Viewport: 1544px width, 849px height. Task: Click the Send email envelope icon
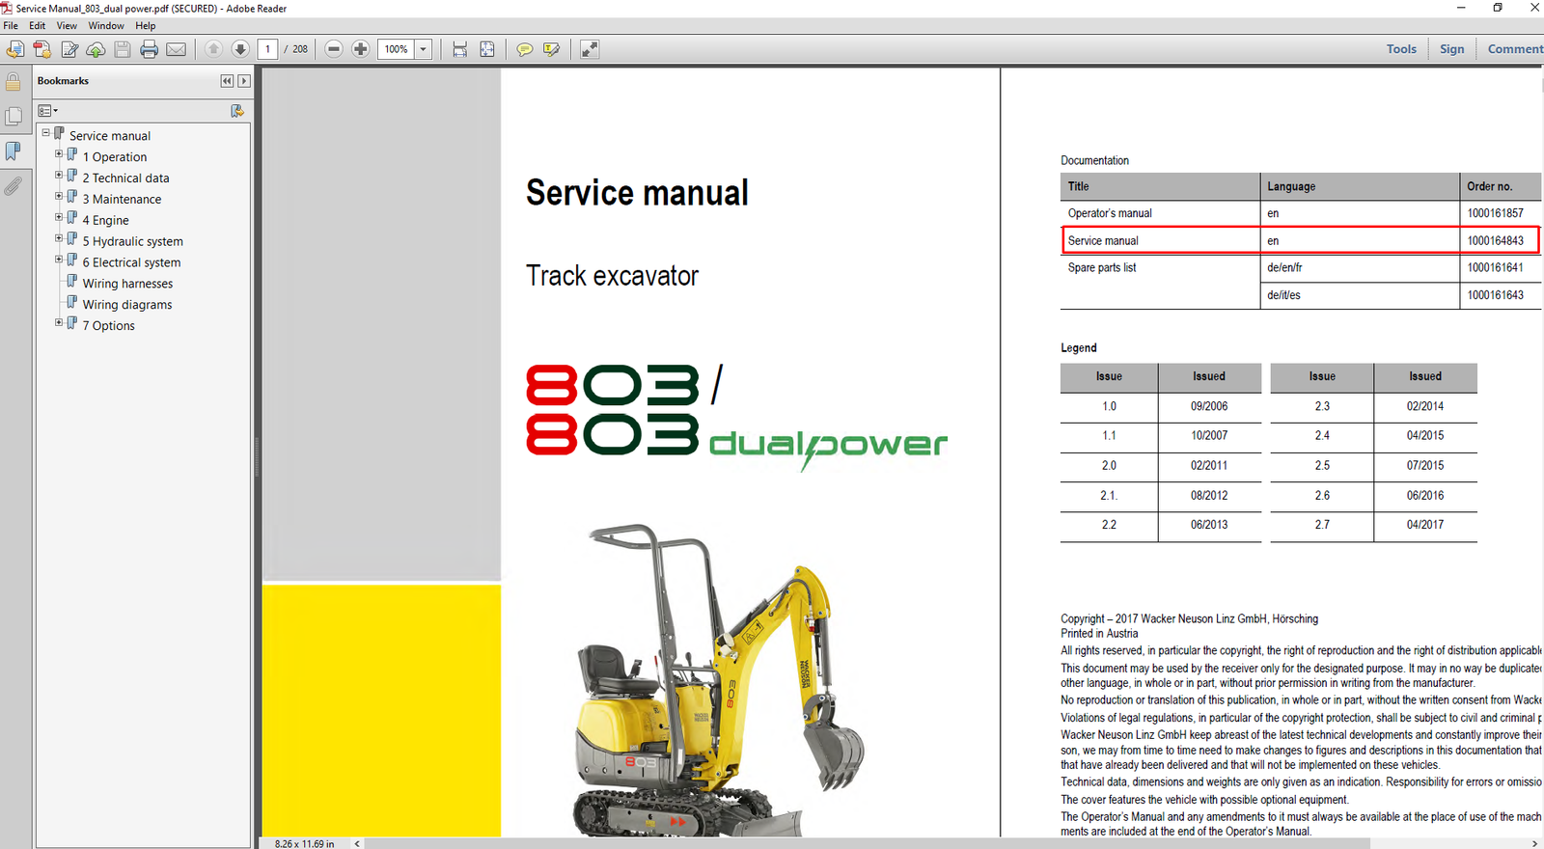[x=176, y=49]
